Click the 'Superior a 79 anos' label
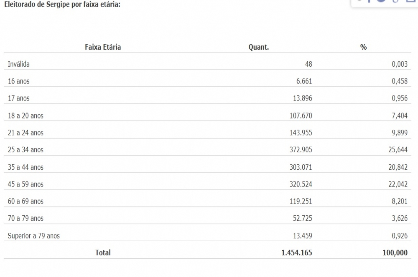This screenshot has width=418, height=277. coord(34,236)
